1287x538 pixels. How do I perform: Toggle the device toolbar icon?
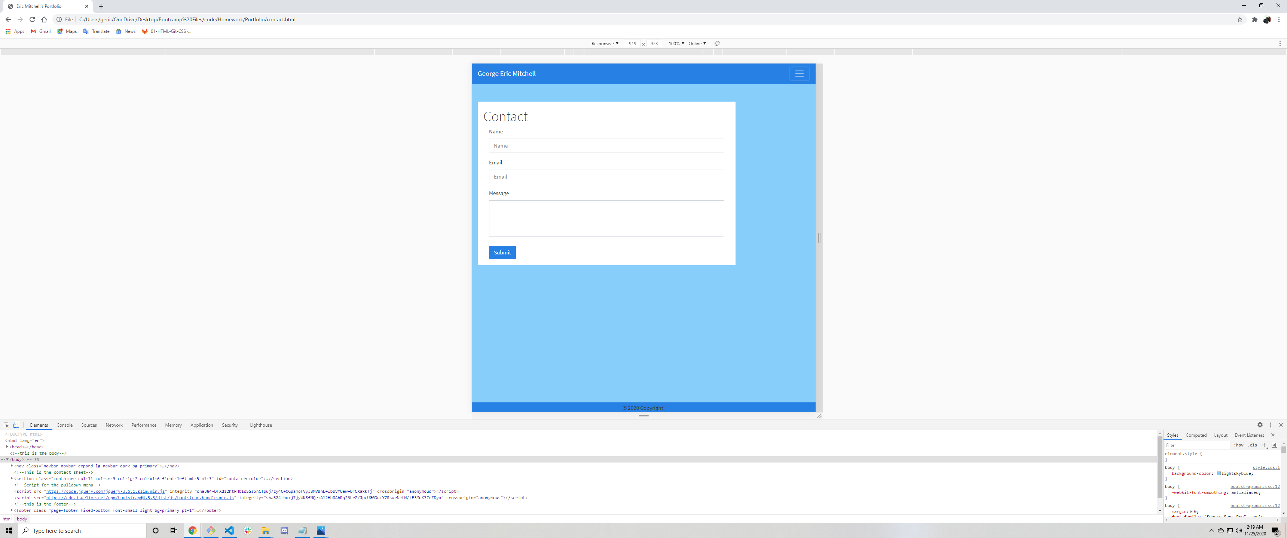(16, 425)
